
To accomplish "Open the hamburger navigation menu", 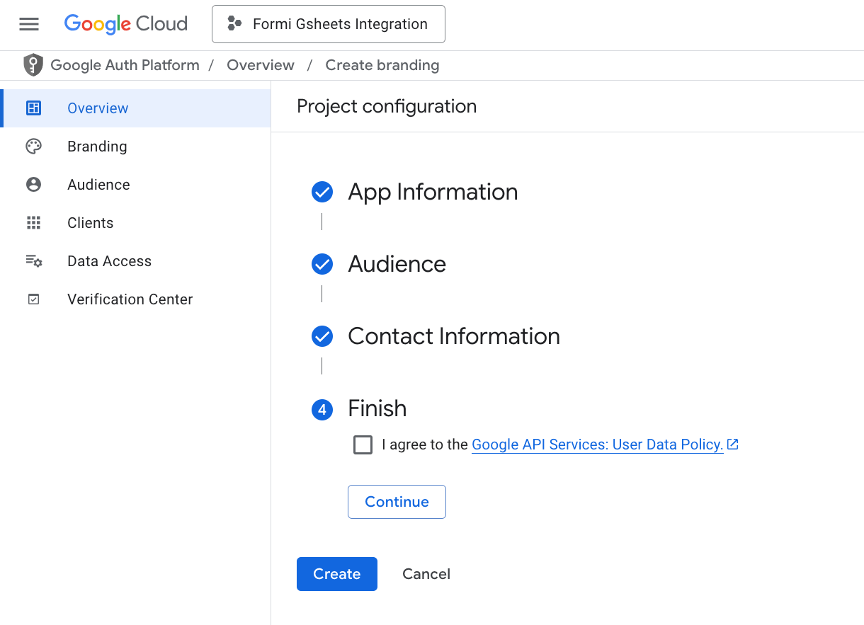I will [x=29, y=24].
